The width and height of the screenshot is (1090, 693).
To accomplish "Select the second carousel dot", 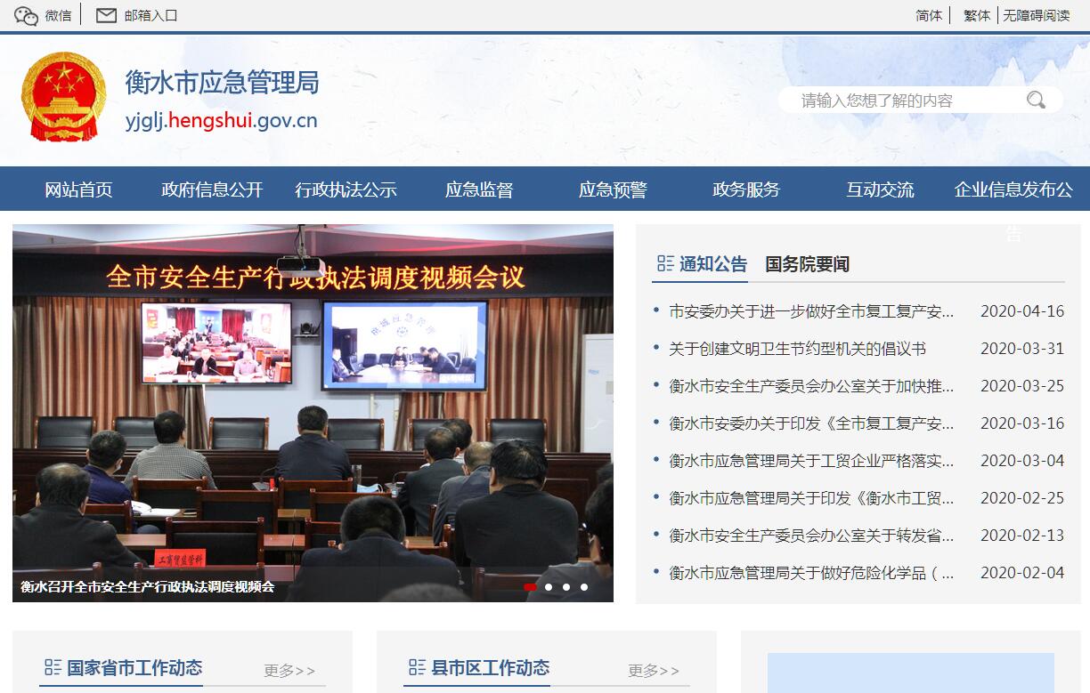I will 549,587.
